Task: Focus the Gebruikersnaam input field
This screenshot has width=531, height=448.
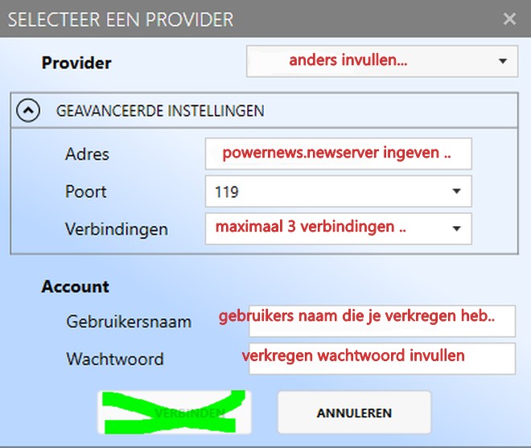Action: (382, 321)
